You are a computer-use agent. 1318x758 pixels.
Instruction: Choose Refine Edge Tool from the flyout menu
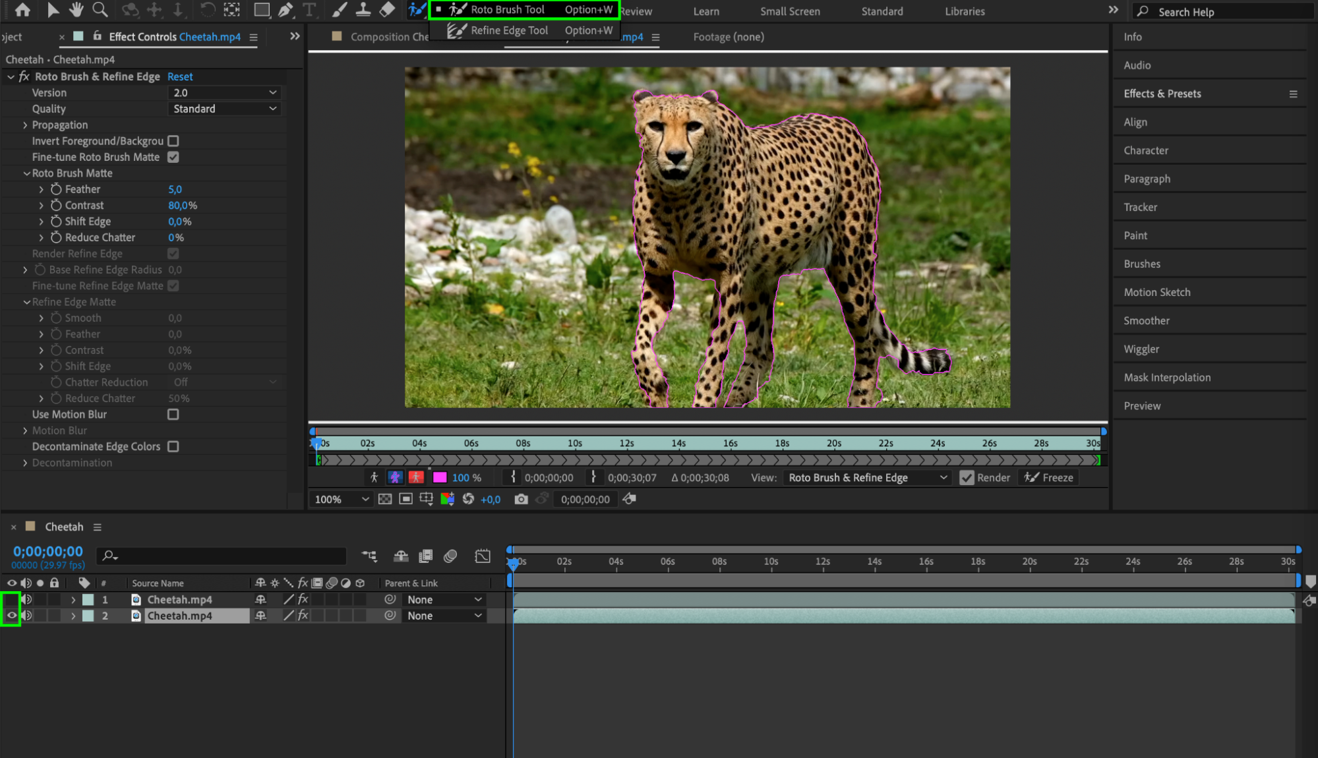509,30
